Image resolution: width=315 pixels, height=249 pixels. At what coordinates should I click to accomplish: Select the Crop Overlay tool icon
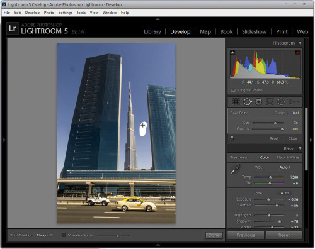coord(236,102)
